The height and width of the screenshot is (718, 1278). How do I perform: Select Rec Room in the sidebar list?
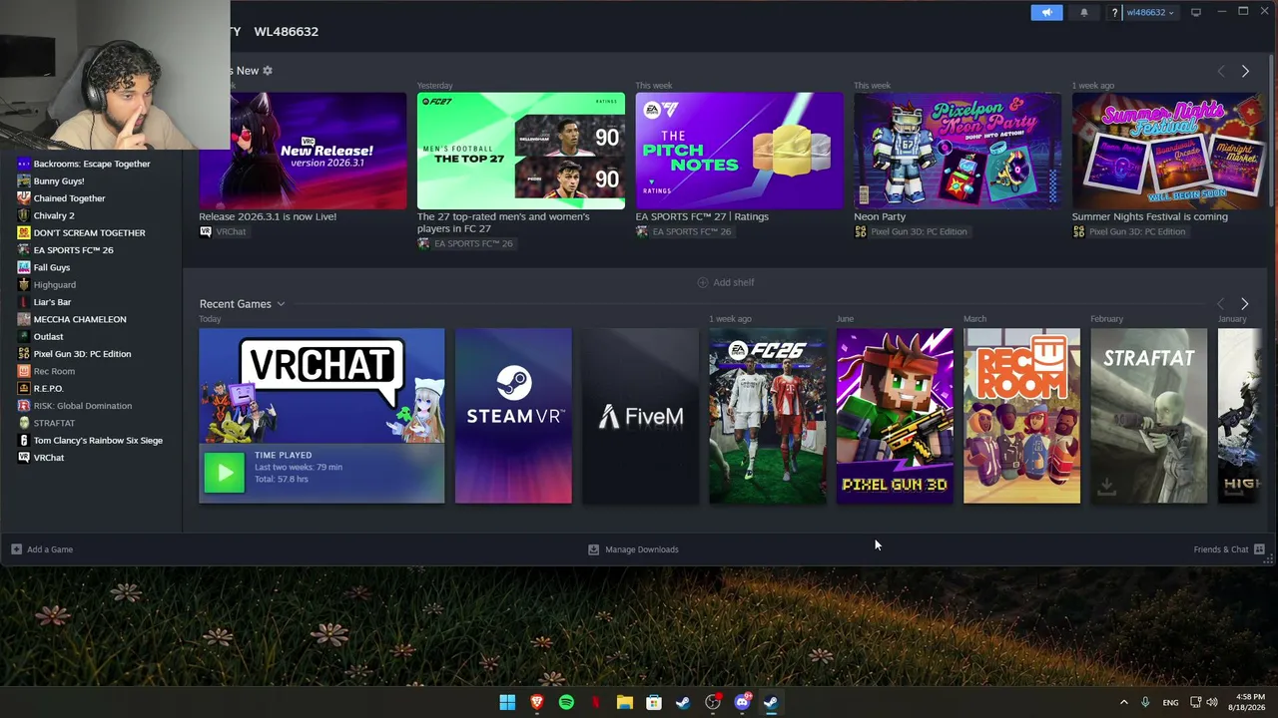click(x=54, y=371)
